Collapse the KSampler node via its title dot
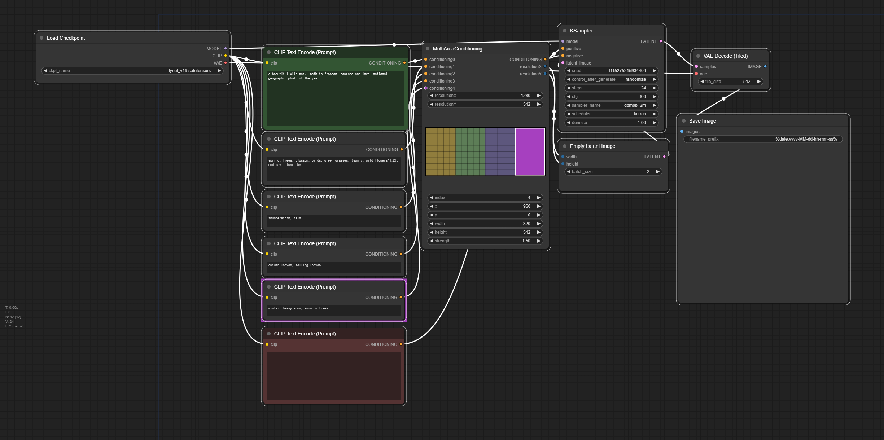884x440 pixels. click(x=565, y=31)
